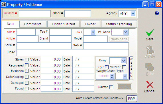Tick the Recovered checkbox
This screenshot has width=163, height=104.
click(x=27, y=65)
